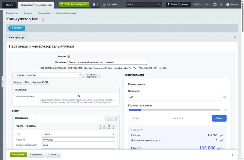Pin the top admin panel

[x=221, y=5]
